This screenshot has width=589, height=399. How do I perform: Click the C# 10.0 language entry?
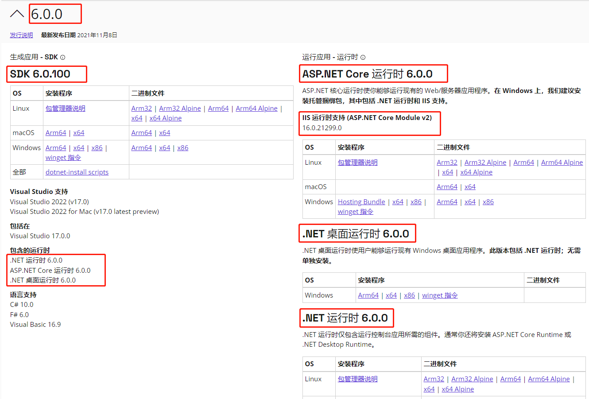tap(22, 305)
